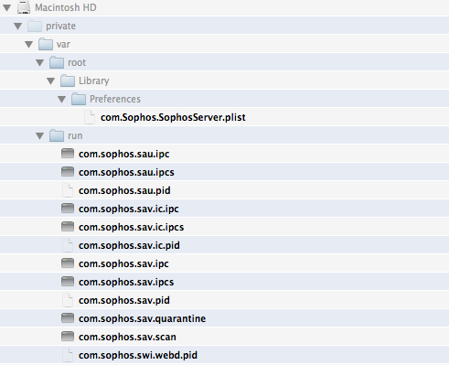Collapse the var folder triangle
This screenshot has width=449, height=365.
29,45
